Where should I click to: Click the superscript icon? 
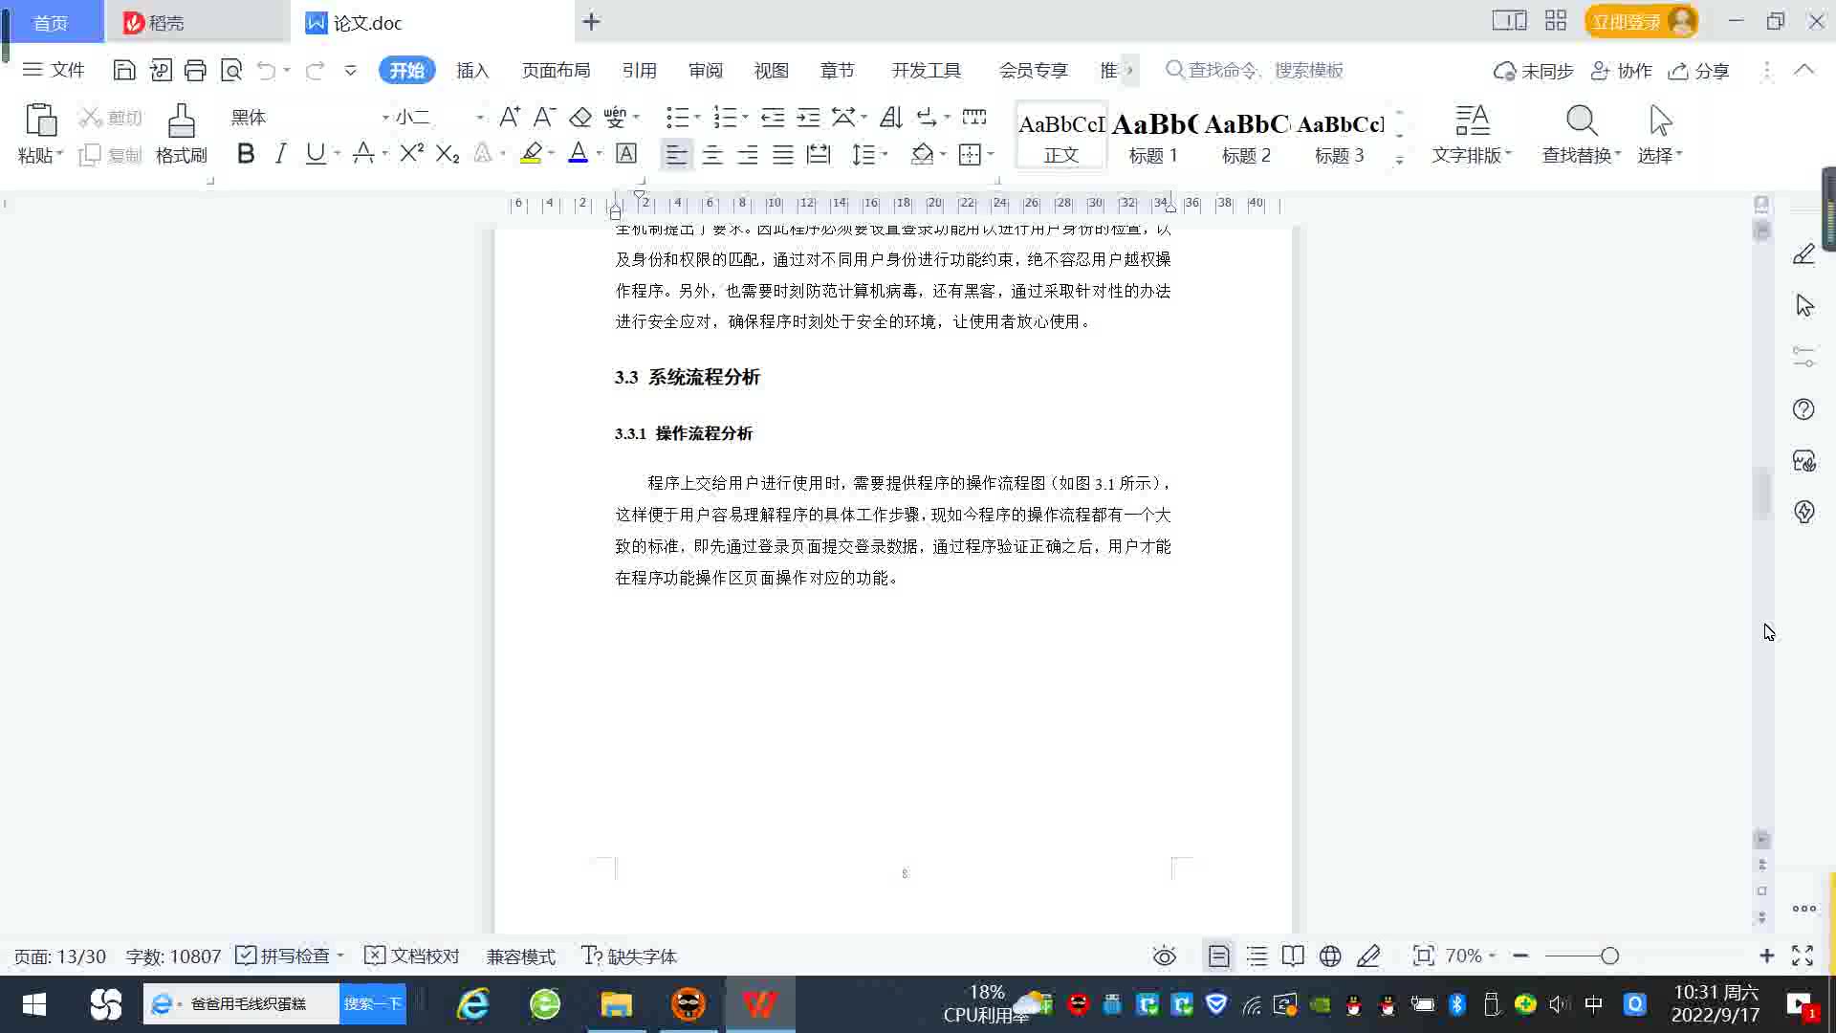[x=411, y=154]
